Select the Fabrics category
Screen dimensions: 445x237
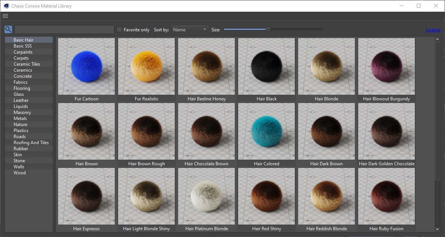(29, 82)
